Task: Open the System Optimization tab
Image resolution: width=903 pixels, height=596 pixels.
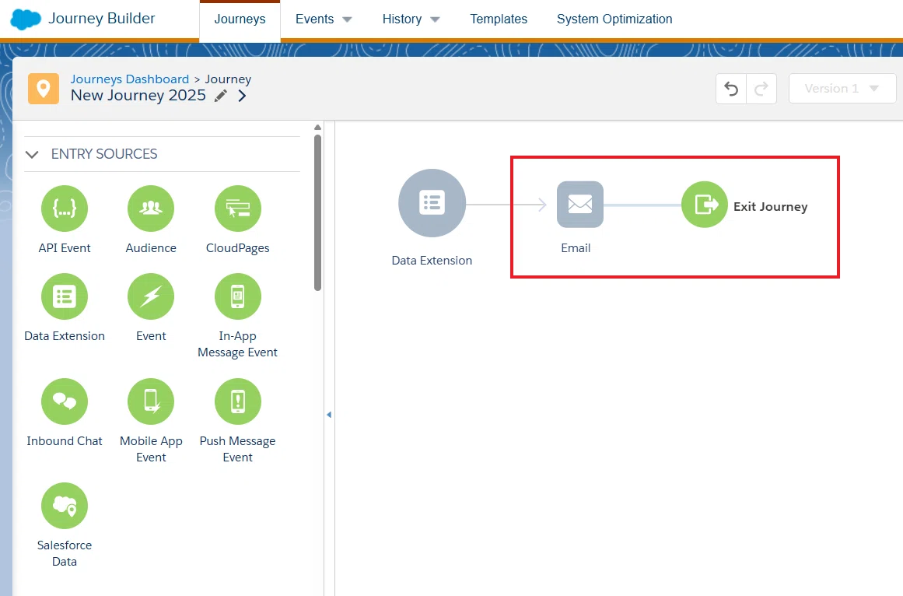Action: (x=614, y=19)
